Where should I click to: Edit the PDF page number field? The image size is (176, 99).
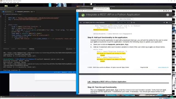pyautogui.click(x=116, y=23)
